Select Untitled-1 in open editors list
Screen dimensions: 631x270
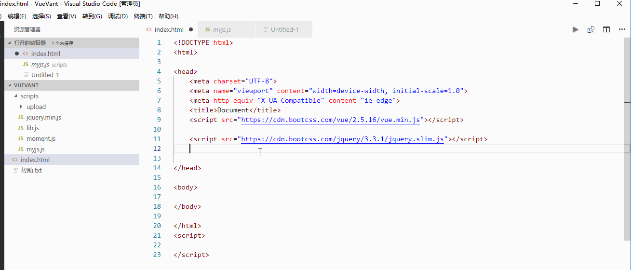tap(72, 75)
